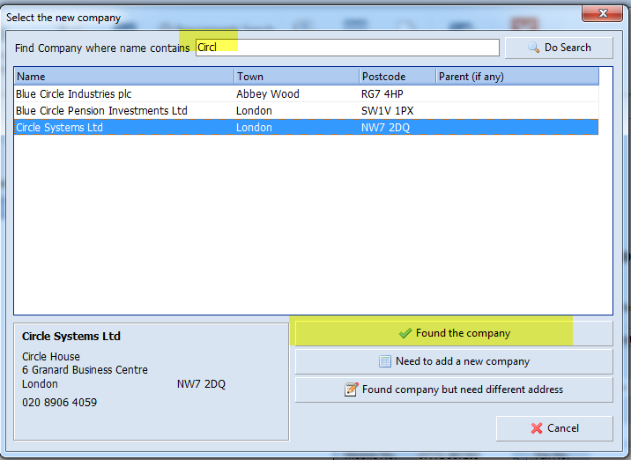The image size is (631, 460).
Task: Click postcode RG7 4HP cell
Action: click(x=382, y=93)
